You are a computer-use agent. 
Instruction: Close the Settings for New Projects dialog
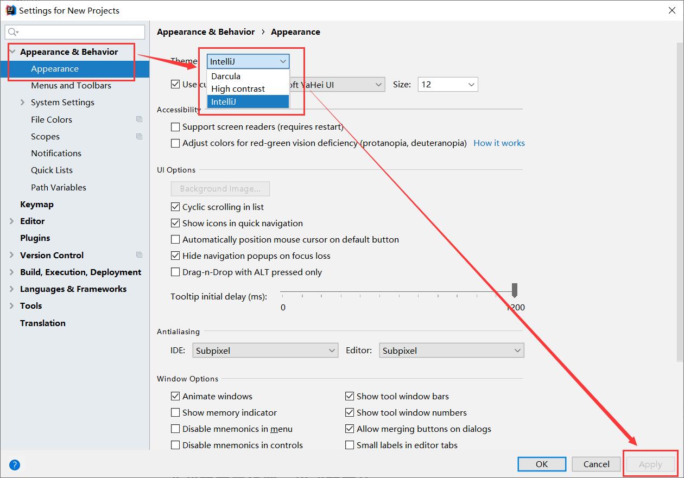(x=671, y=10)
